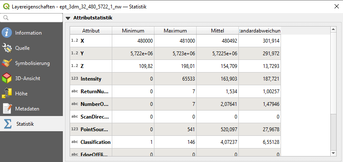Click the Standardabweichung column header
343x162 pixels.
click(x=259, y=31)
